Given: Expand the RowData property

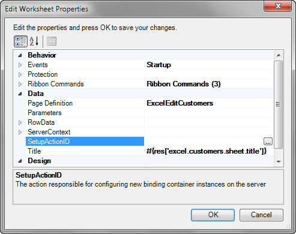Looking at the screenshot, I should click(x=20, y=122).
